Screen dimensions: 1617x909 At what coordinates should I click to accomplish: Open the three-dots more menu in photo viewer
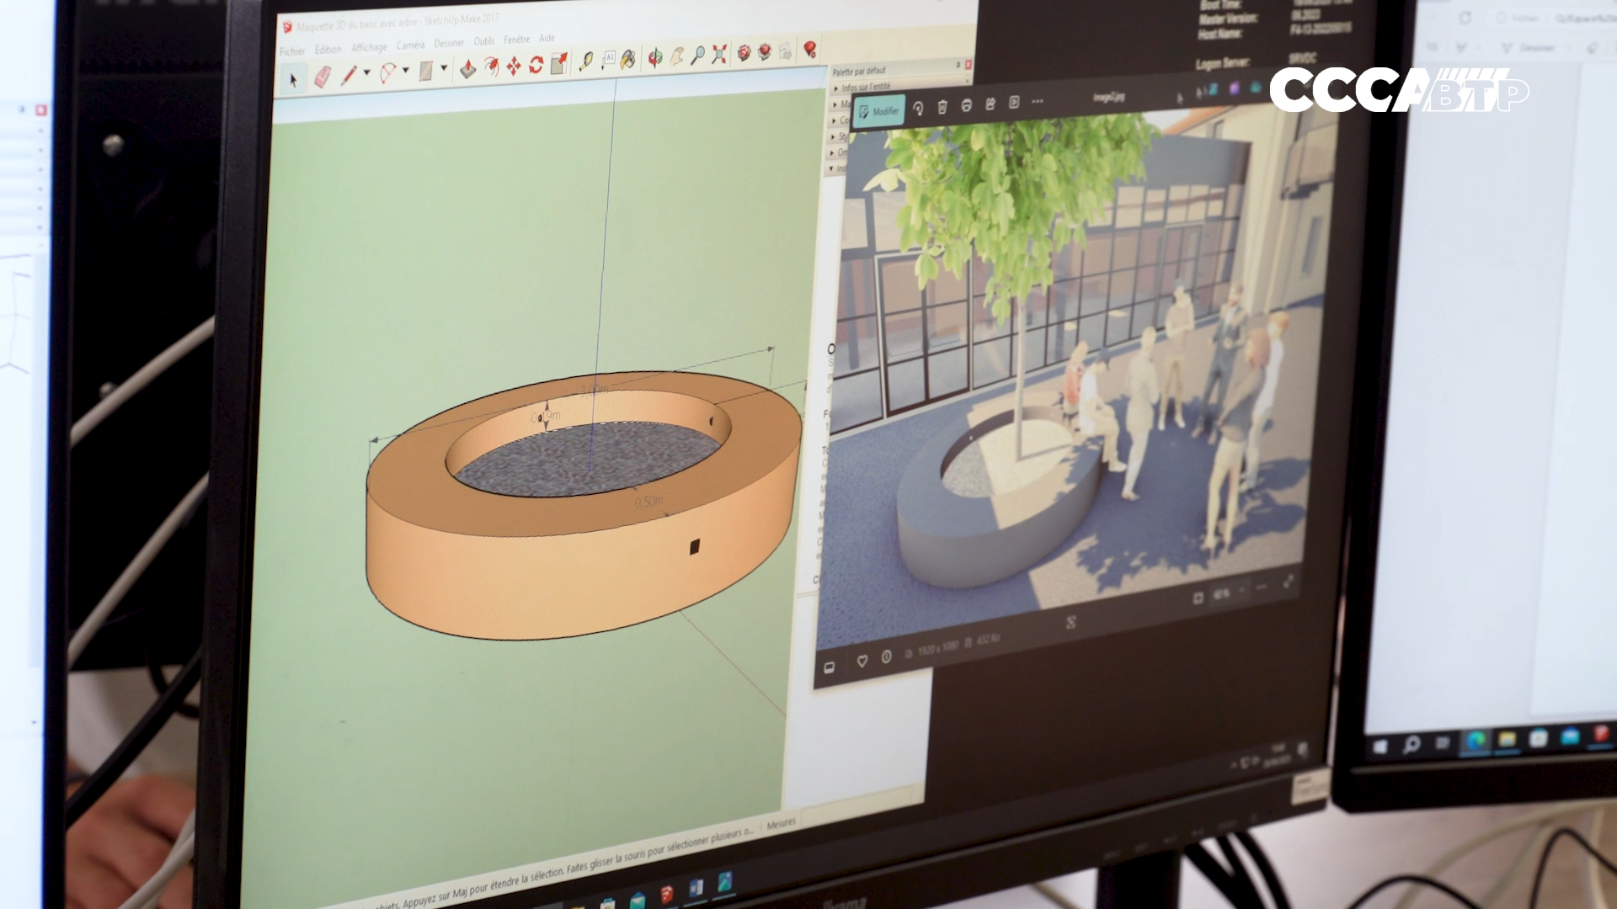[1038, 101]
